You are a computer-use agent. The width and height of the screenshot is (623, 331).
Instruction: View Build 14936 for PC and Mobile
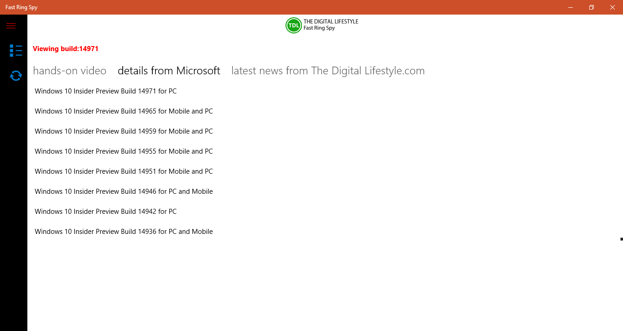coord(124,232)
